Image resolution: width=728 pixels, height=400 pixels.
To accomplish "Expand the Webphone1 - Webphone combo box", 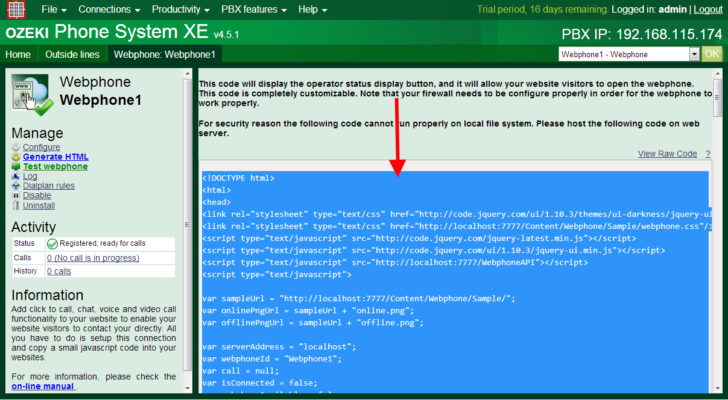I will click(x=694, y=54).
